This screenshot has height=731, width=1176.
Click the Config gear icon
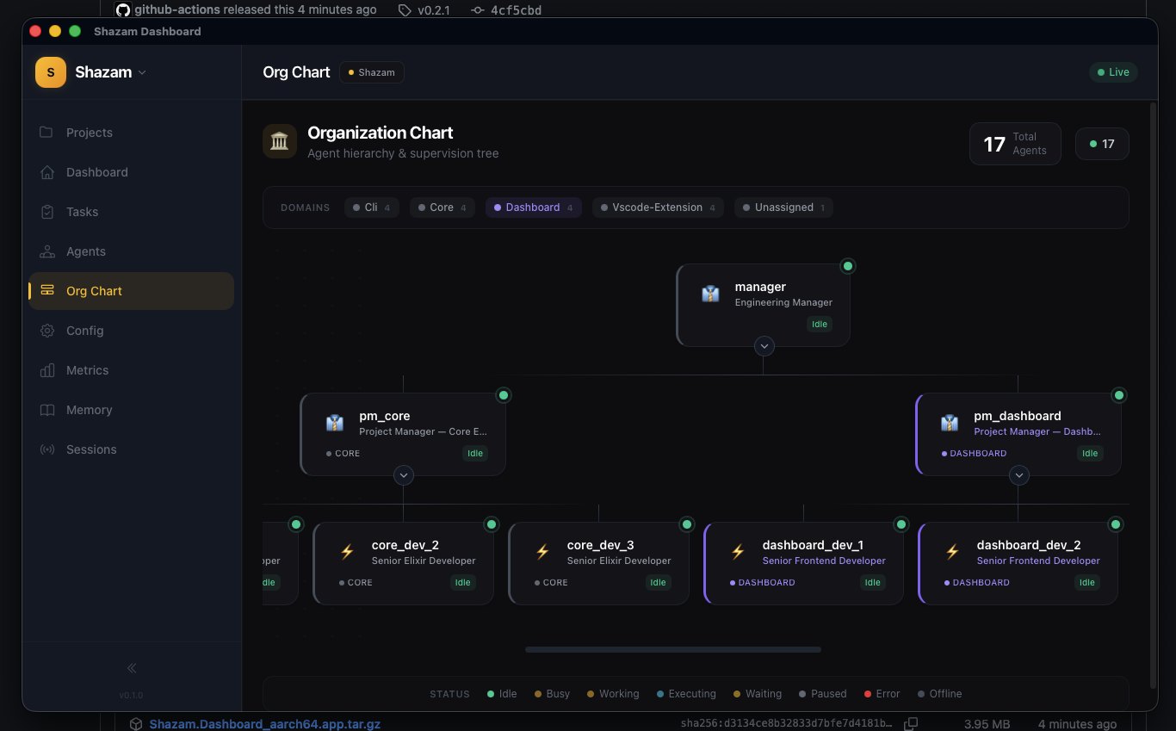tap(47, 331)
